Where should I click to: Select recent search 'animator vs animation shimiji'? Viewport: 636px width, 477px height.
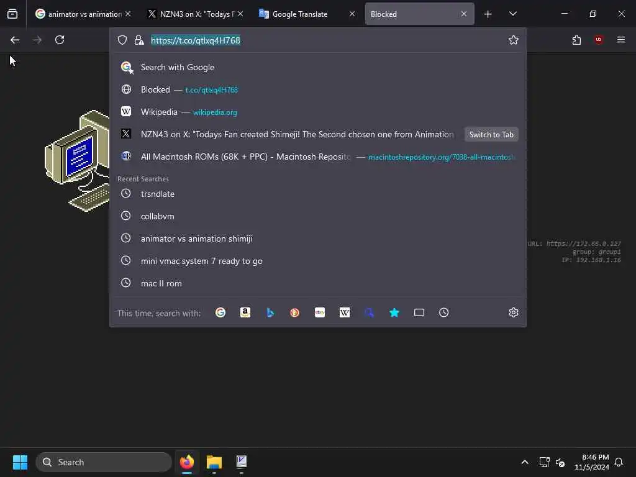318,238
